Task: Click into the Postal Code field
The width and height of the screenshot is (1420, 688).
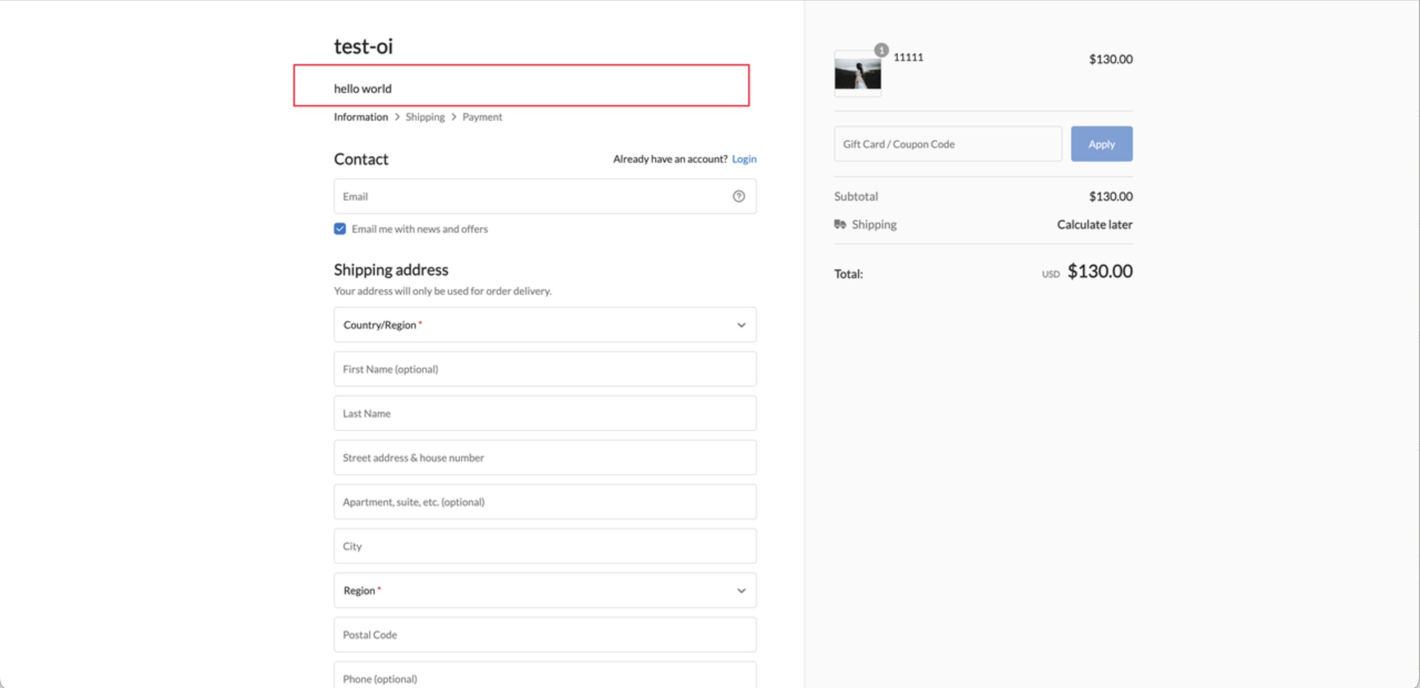Action: [544, 635]
